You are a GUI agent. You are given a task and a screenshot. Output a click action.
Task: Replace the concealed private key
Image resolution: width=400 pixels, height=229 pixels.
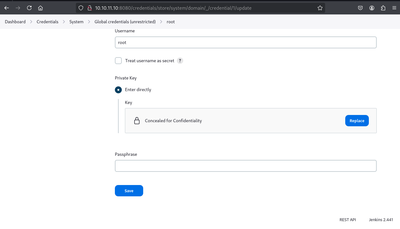click(357, 121)
